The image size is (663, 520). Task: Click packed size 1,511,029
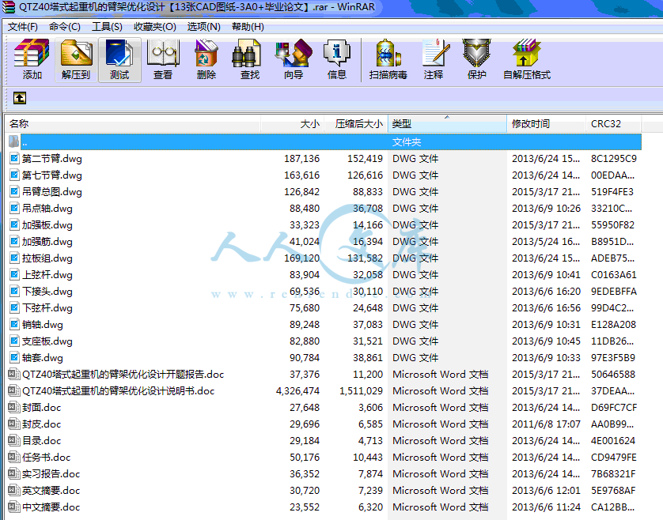(361, 390)
